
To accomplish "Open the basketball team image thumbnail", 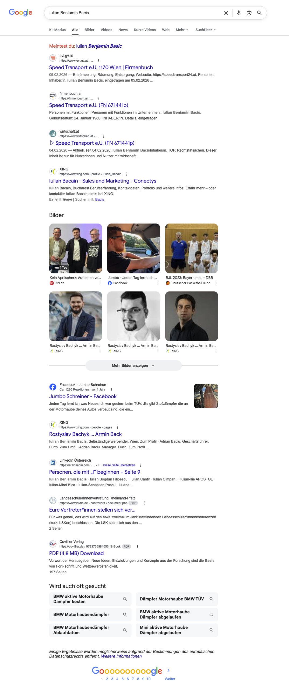I will pyautogui.click(x=191, y=248).
